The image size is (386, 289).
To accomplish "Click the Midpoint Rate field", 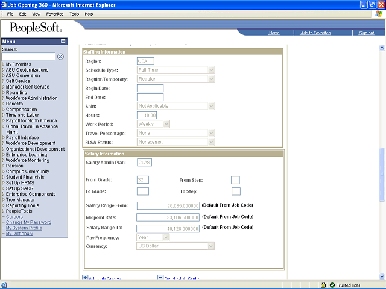I will click(168, 217).
